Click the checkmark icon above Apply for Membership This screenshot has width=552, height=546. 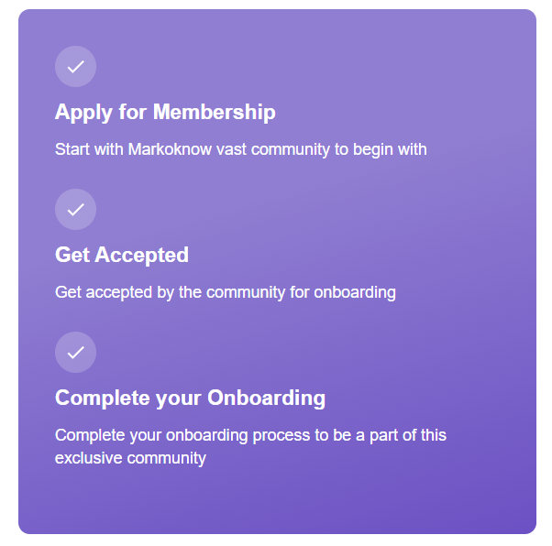(75, 66)
